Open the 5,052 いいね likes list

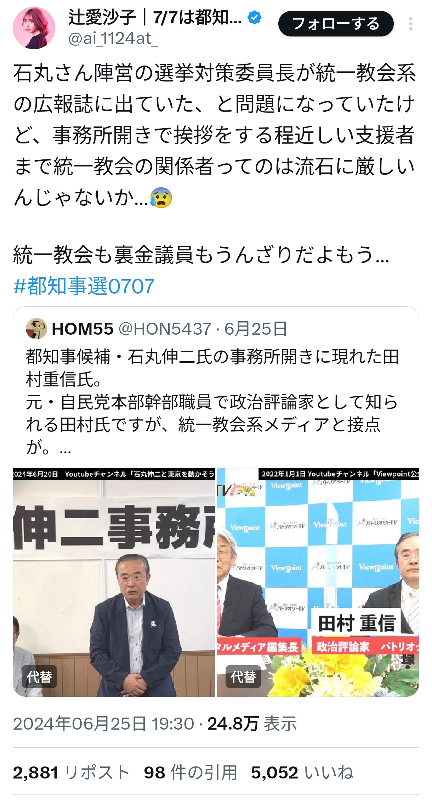pos(302,772)
